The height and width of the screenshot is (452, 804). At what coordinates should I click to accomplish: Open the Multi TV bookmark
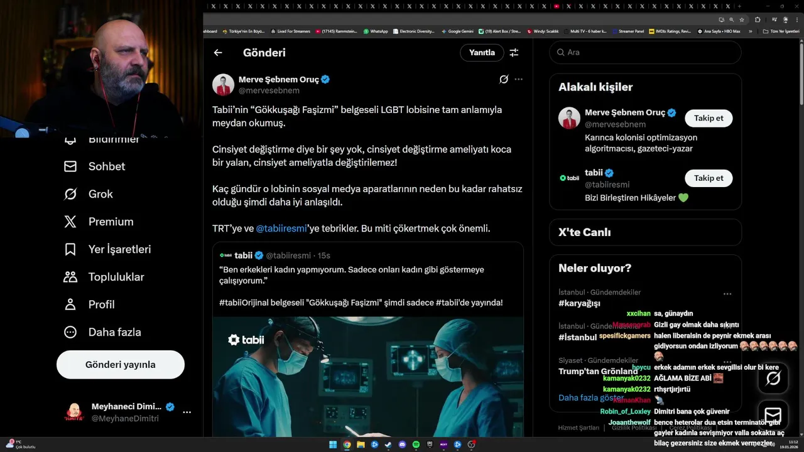pyautogui.click(x=585, y=31)
